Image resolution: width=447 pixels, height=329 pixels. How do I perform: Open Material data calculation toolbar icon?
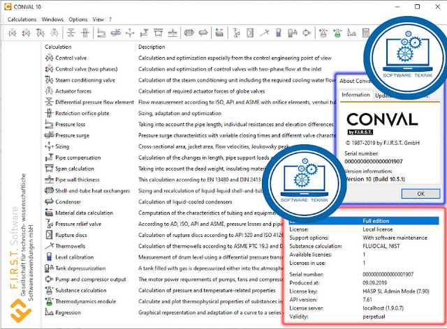(219, 33)
